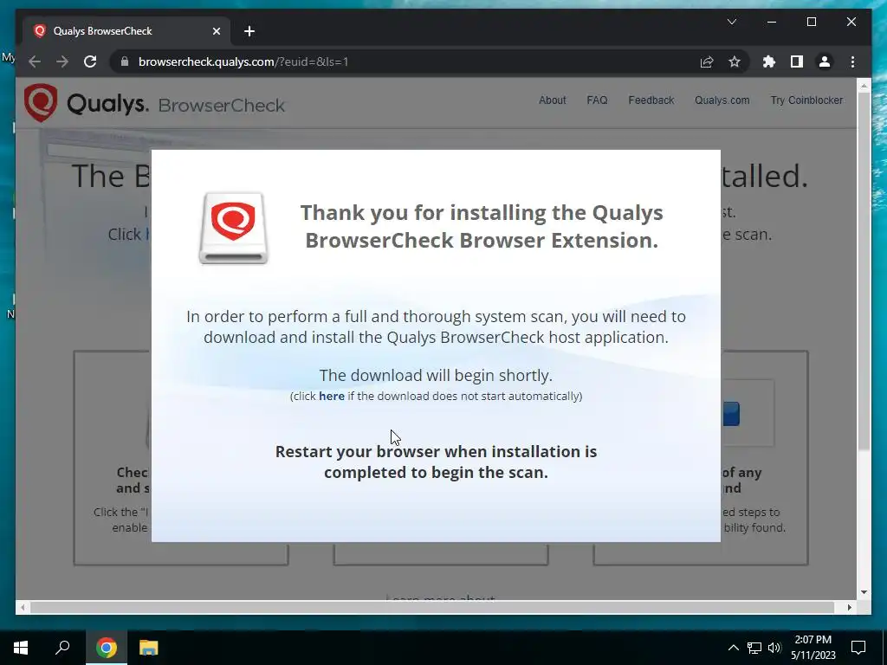
Task: Open File Explorer from the taskbar
Action: click(x=149, y=648)
